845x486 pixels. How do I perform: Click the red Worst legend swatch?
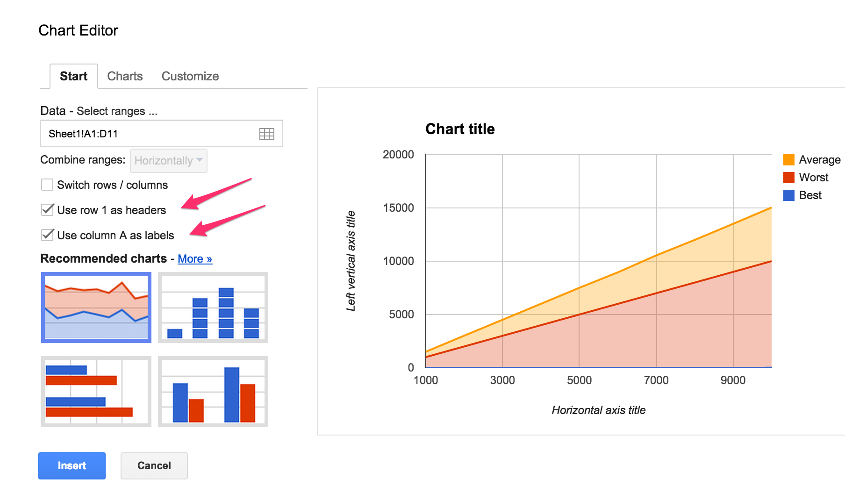click(789, 178)
